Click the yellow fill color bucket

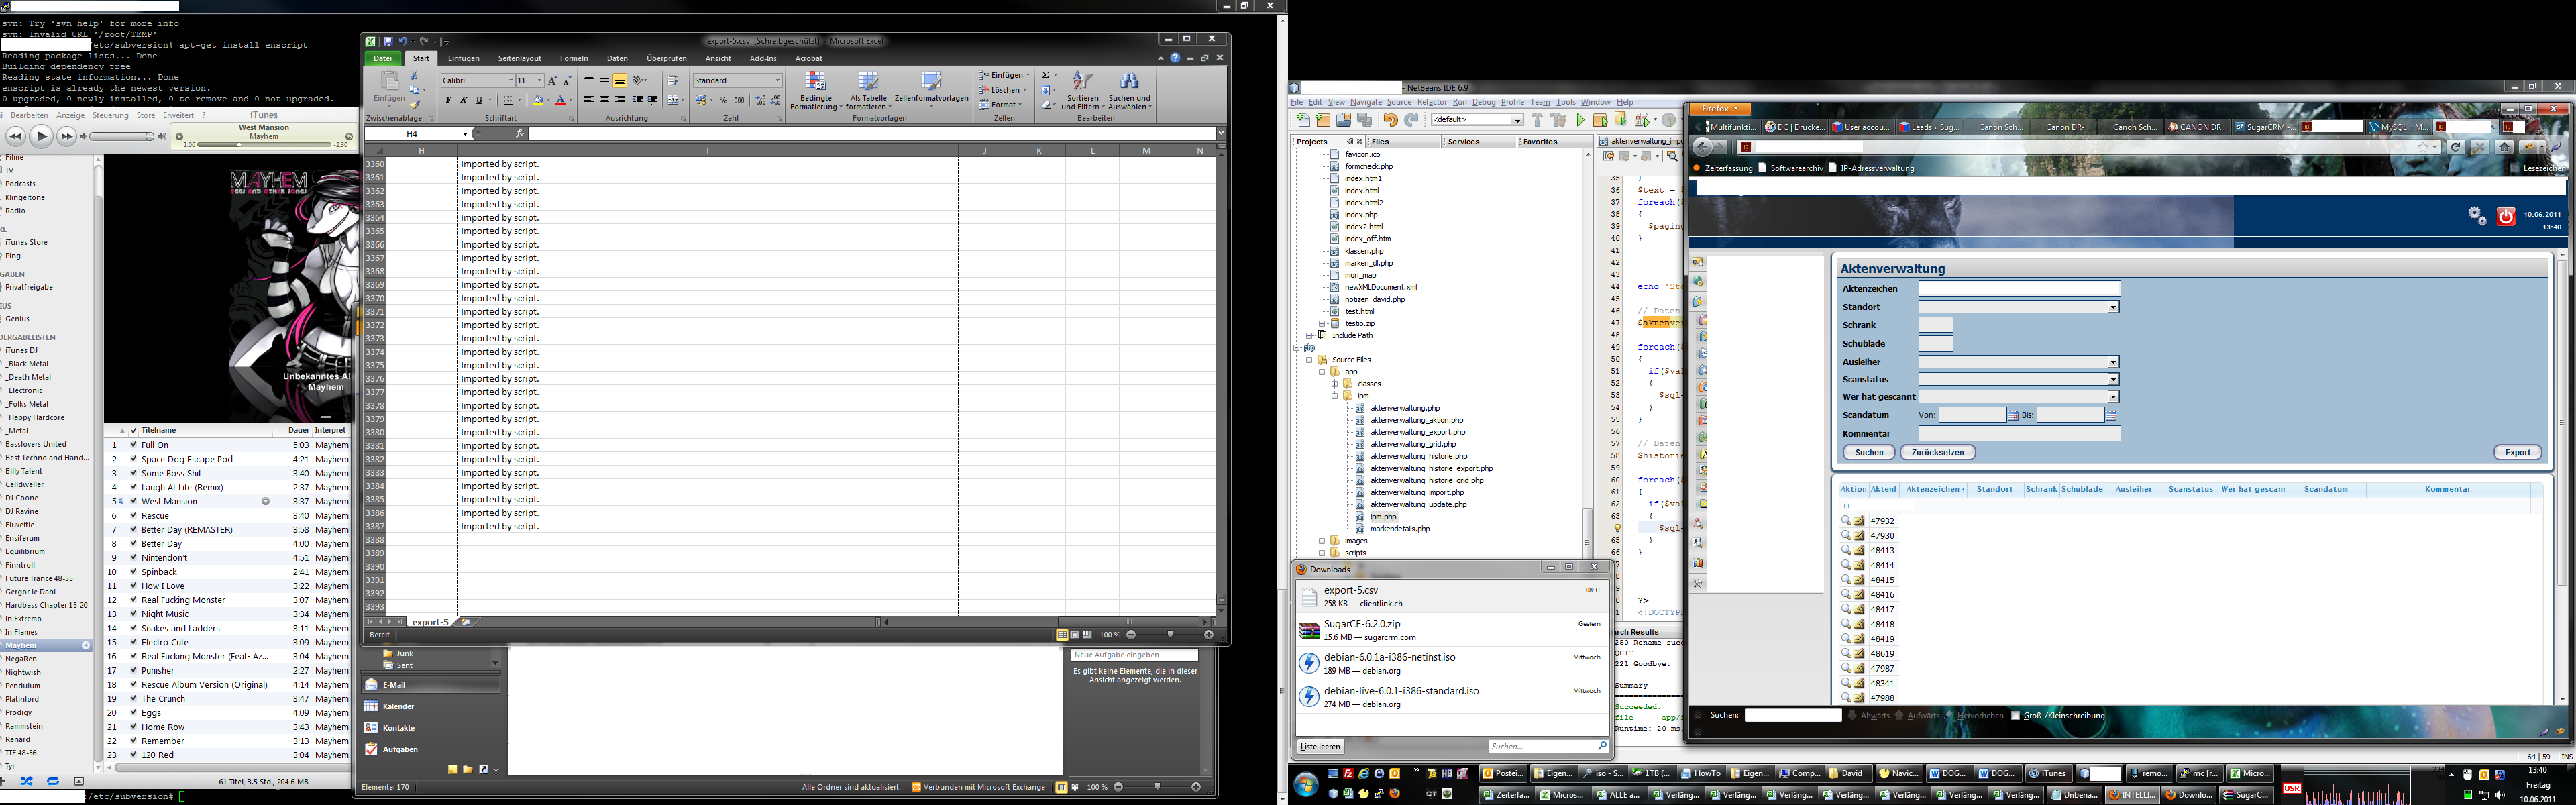538,100
